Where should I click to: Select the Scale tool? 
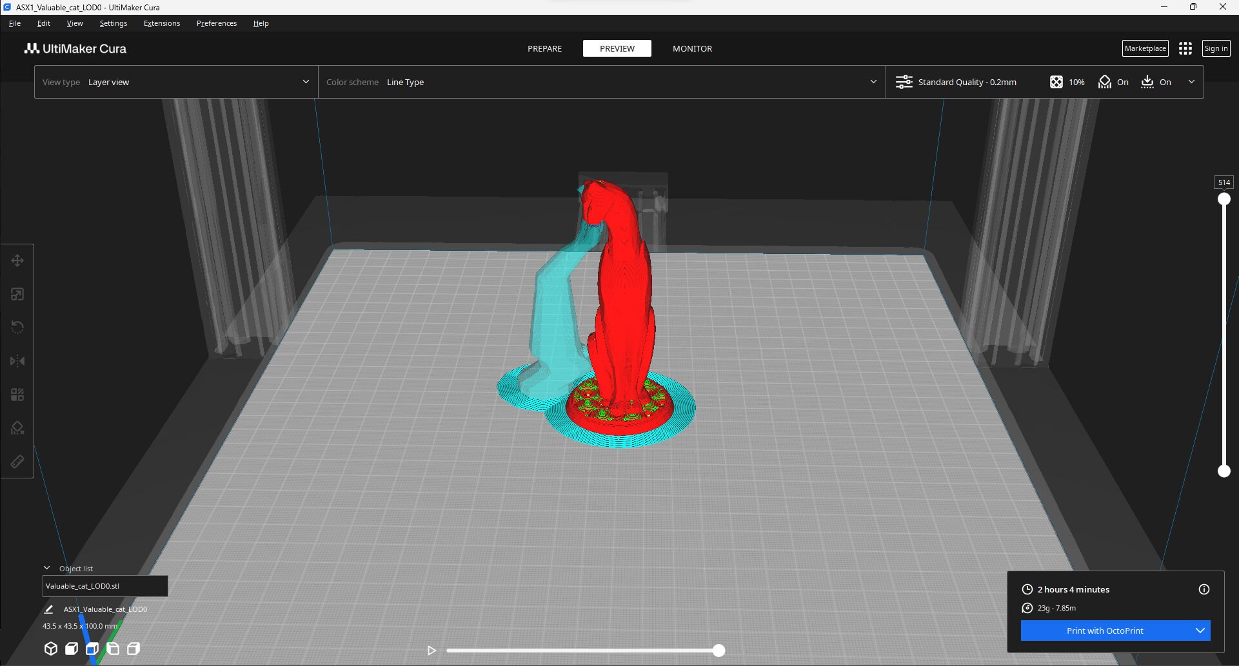(17, 293)
